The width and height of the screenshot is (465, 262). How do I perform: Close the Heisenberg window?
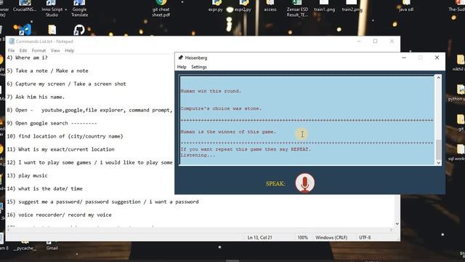coord(437,57)
